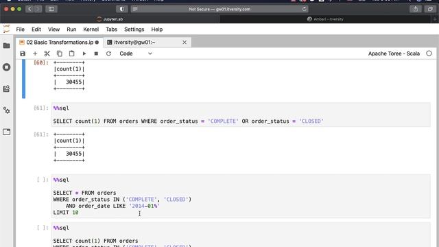
Task: Close the itversity@gw01 terminal tab
Action: (185, 43)
